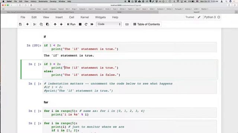The height and width of the screenshot is (133, 238).
Task: Save the notebook with the floppy disk icon
Action: (x=20, y=24)
